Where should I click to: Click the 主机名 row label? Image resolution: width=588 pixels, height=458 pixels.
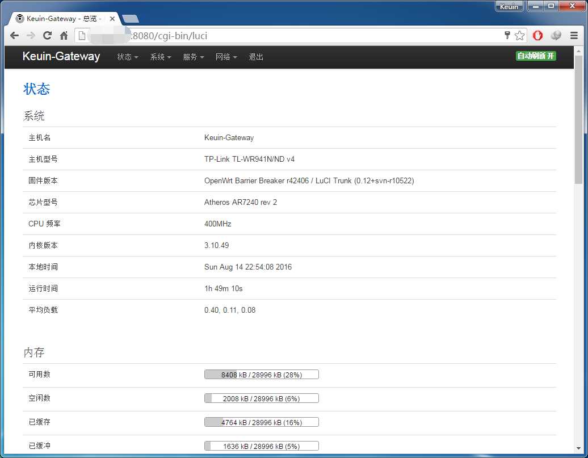(x=39, y=138)
